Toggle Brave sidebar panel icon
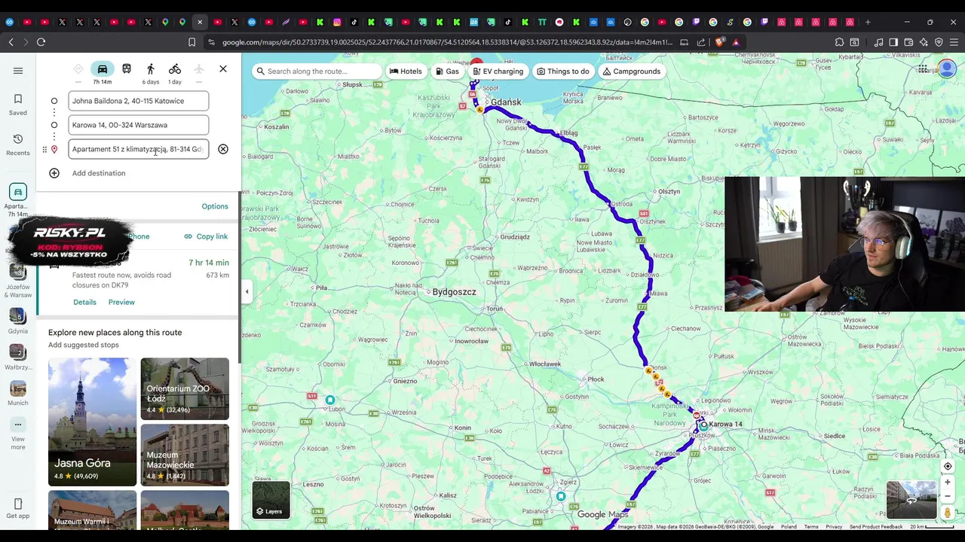This screenshot has width=965, height=542. pos(893,42)
